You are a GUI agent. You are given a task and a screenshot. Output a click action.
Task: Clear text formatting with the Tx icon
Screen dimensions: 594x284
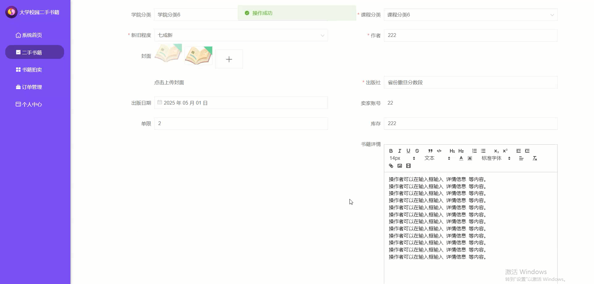534,158
